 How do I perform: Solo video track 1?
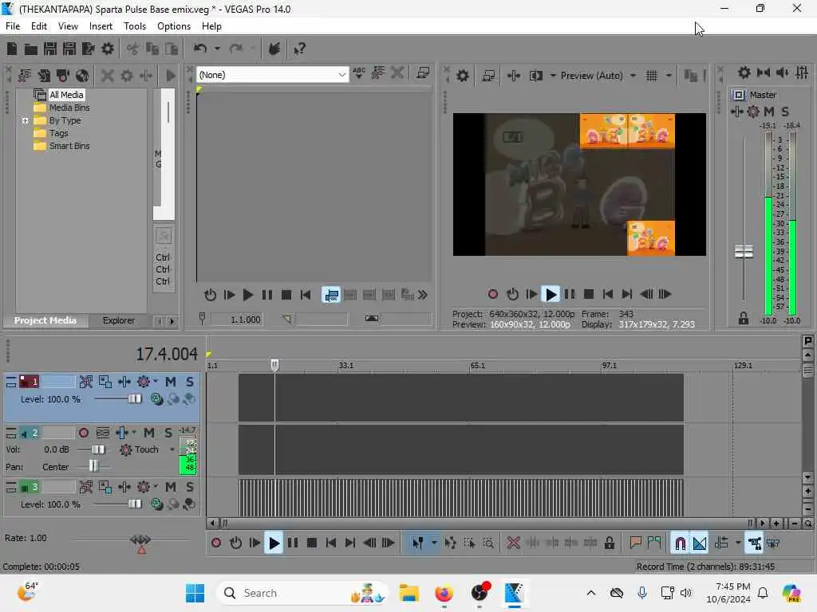190,382
